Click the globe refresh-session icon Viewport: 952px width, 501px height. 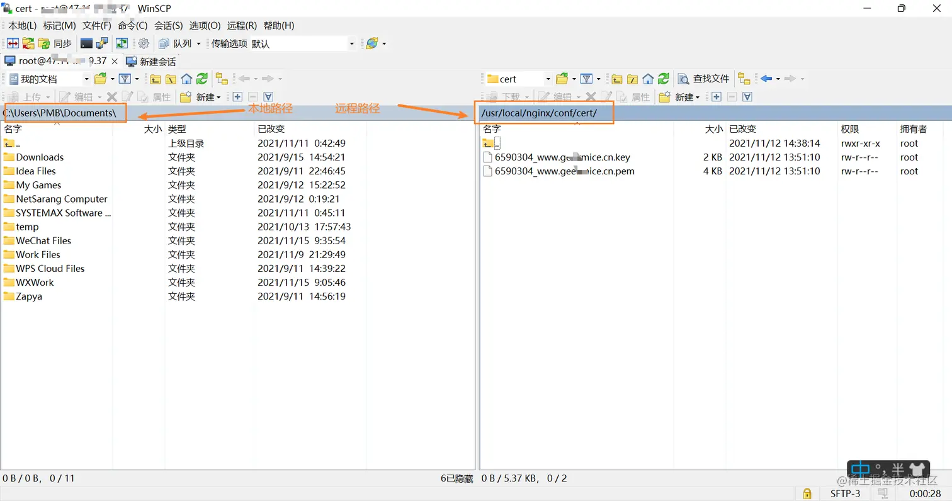point(372,43)
